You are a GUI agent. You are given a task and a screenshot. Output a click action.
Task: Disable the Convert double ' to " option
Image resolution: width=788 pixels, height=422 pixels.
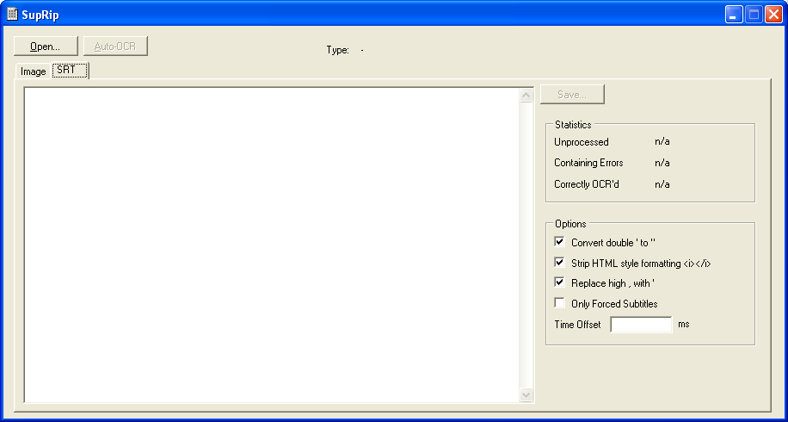tap(560, 242)
